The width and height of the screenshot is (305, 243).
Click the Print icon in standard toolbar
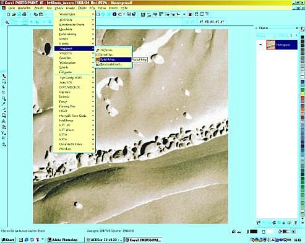point(24,14)
